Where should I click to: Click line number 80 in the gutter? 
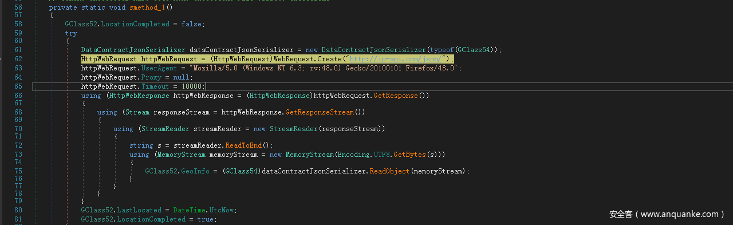pyautogui.click(x=18, y=210)
